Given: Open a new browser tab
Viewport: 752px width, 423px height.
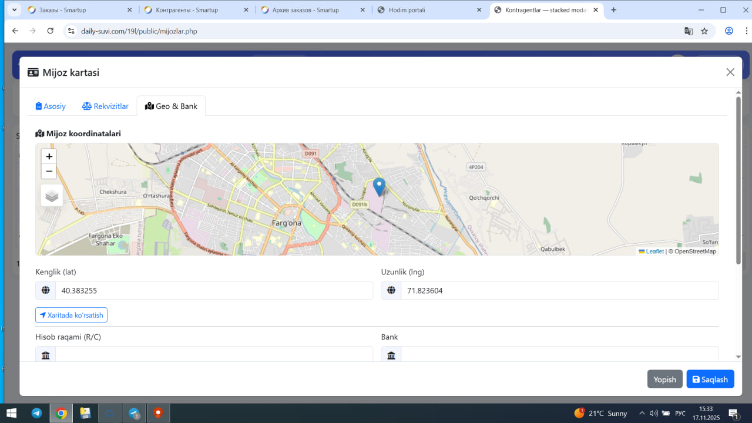Looking at the screenshot, I should click(614, 10).
